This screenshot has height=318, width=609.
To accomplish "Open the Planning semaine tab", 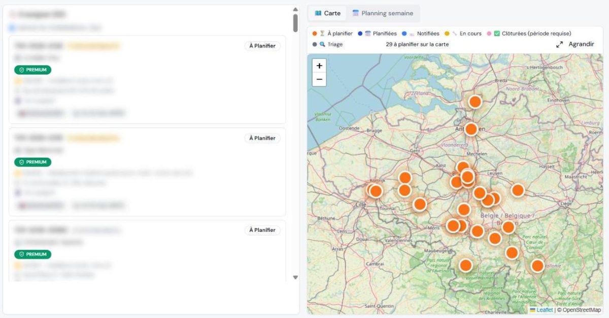I will pyautogui.click(x=383, y=13).
